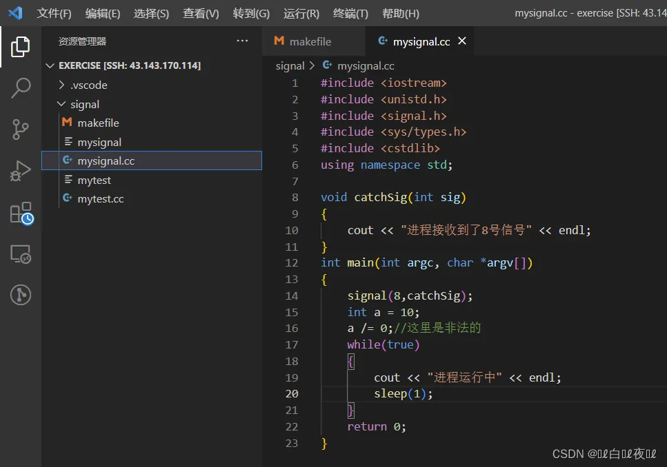Screen dimensions: 667x467
Task: Open the 运行(R) menu
Action: (x=301, y=14)
